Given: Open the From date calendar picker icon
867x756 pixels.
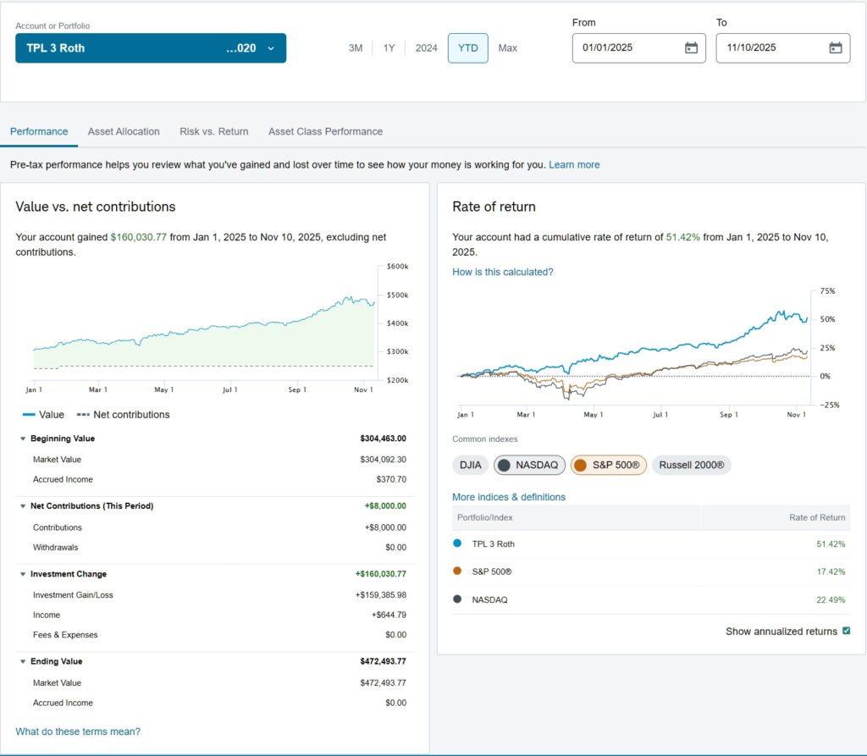Looking at the screenshot, I should [691, 48].
